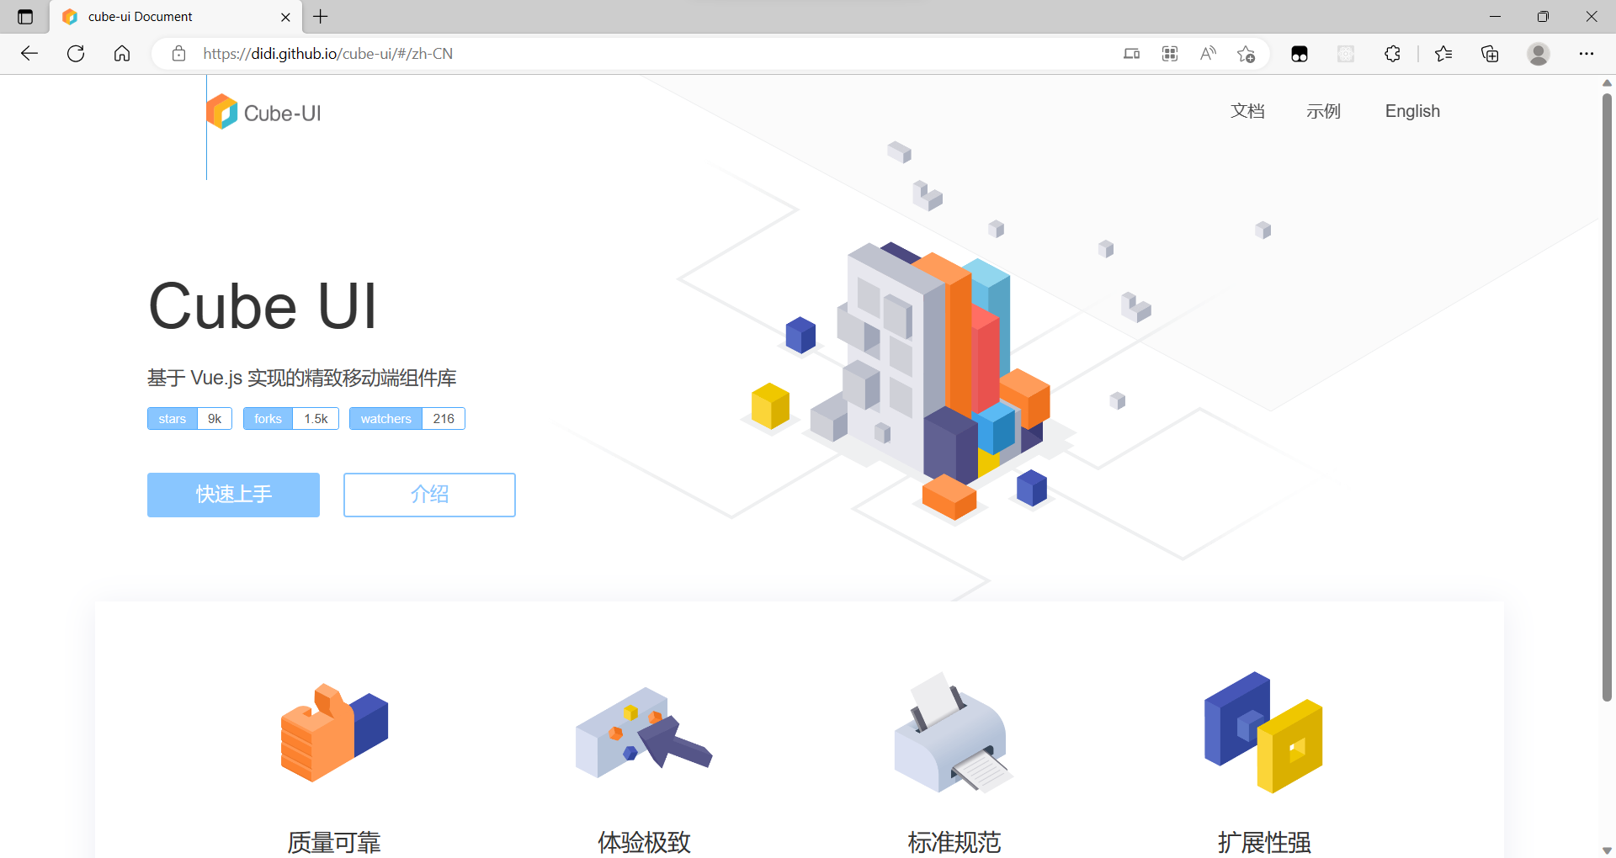The height and width of the screenshot is (858, 1616).
Task: Open the tab actions menu
Action: pos(24,16)
